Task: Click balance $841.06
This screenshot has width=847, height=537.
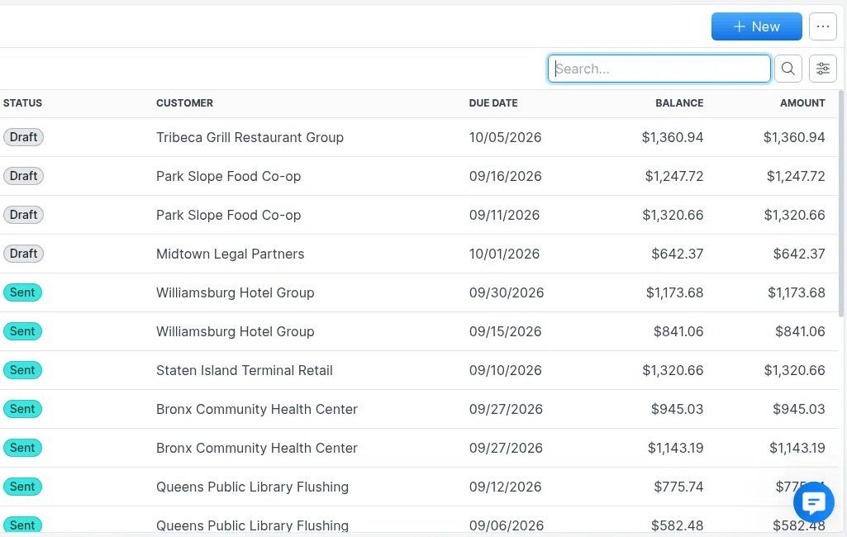Action: pos(678,332)
